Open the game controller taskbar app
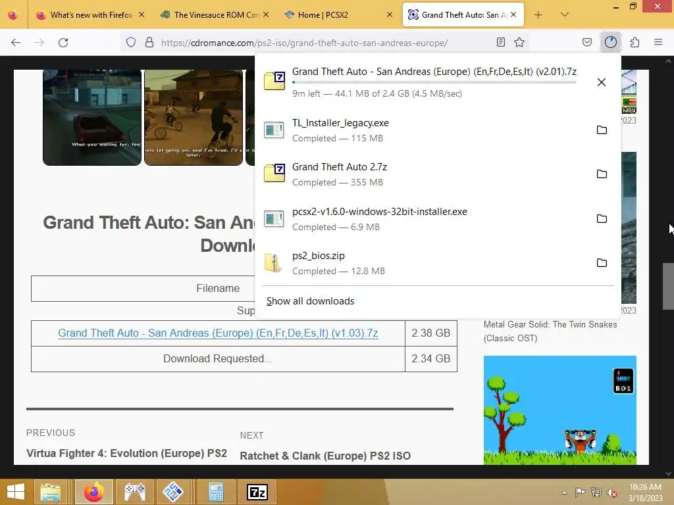Viewport: 674px width, 505px height. click(x=135, y=492)
